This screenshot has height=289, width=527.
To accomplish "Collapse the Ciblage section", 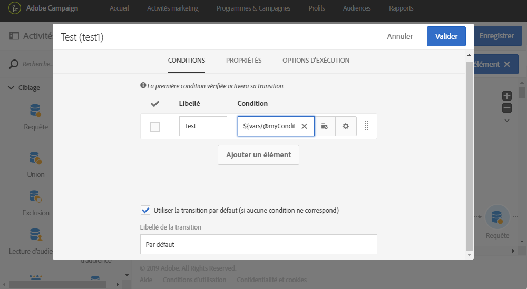I will [11, 88].
